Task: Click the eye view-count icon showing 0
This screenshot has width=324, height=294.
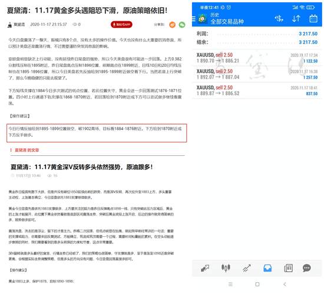Action: 75,24
